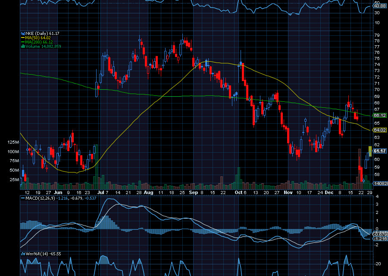Click the Volume histogram icon in the chart legend
Screen dimensions: 388x276
click(x=23, y=46)
